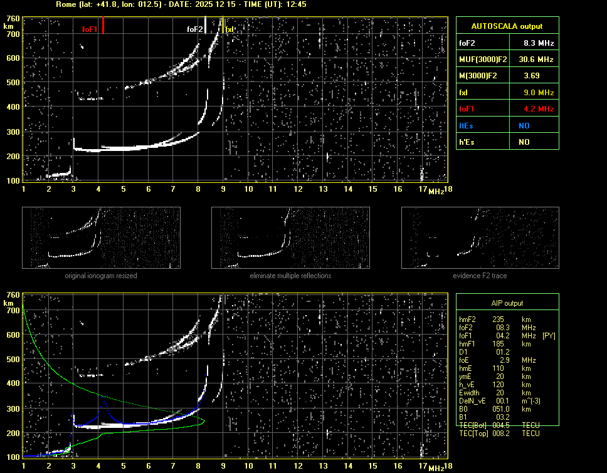Click the yellow fxI 9.0 MHz value
Viewport: 607px width, 473px height.
pos(539,93)
